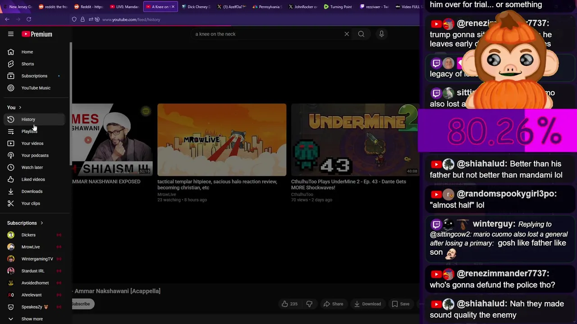Open Ahrelevant channel subscription
Screen dimensions: 577x324
35,295
